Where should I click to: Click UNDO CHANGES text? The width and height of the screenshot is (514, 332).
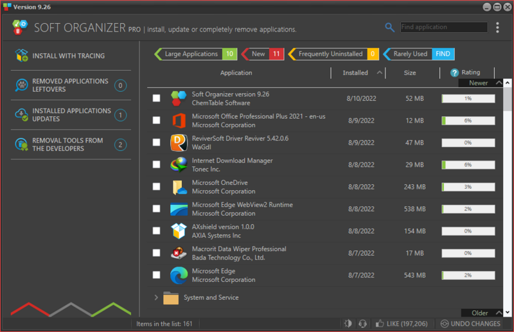point(475,324)
